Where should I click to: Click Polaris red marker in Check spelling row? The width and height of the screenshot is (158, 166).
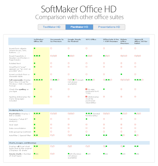click(121, 89)
